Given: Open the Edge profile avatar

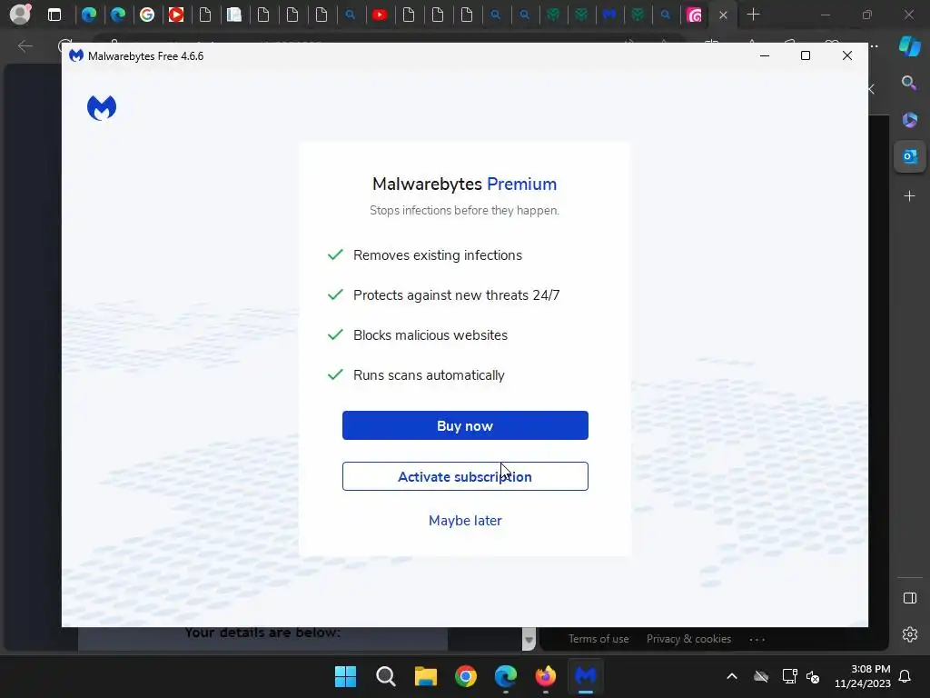Looking at the screenshot, I should (x=20, y=15).
